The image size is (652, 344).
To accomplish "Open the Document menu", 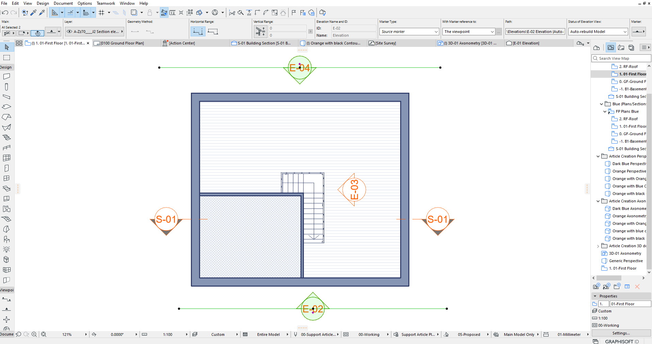I will click(x=63, y=3).
